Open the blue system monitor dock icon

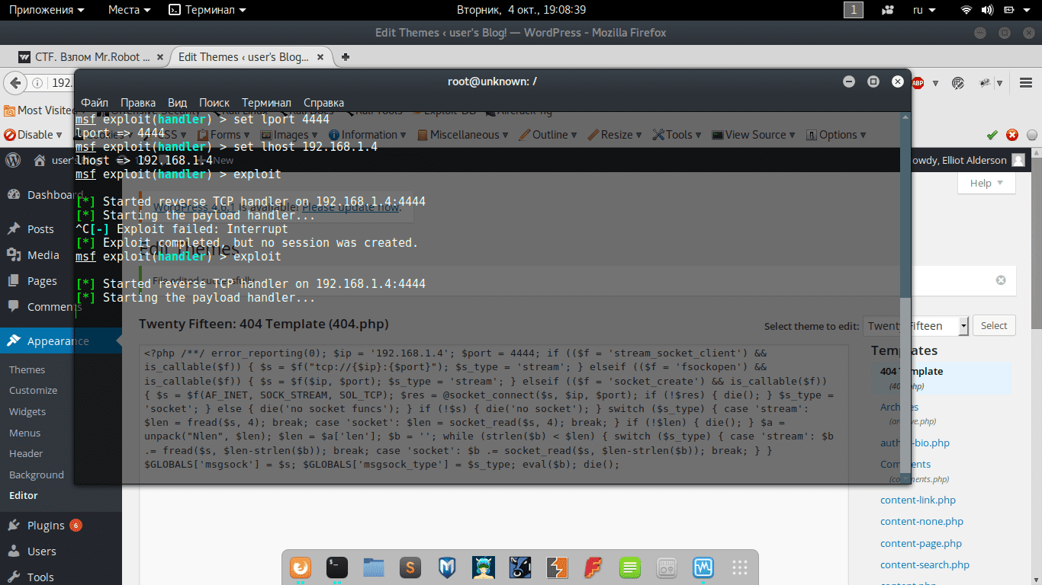click(703, 567)
